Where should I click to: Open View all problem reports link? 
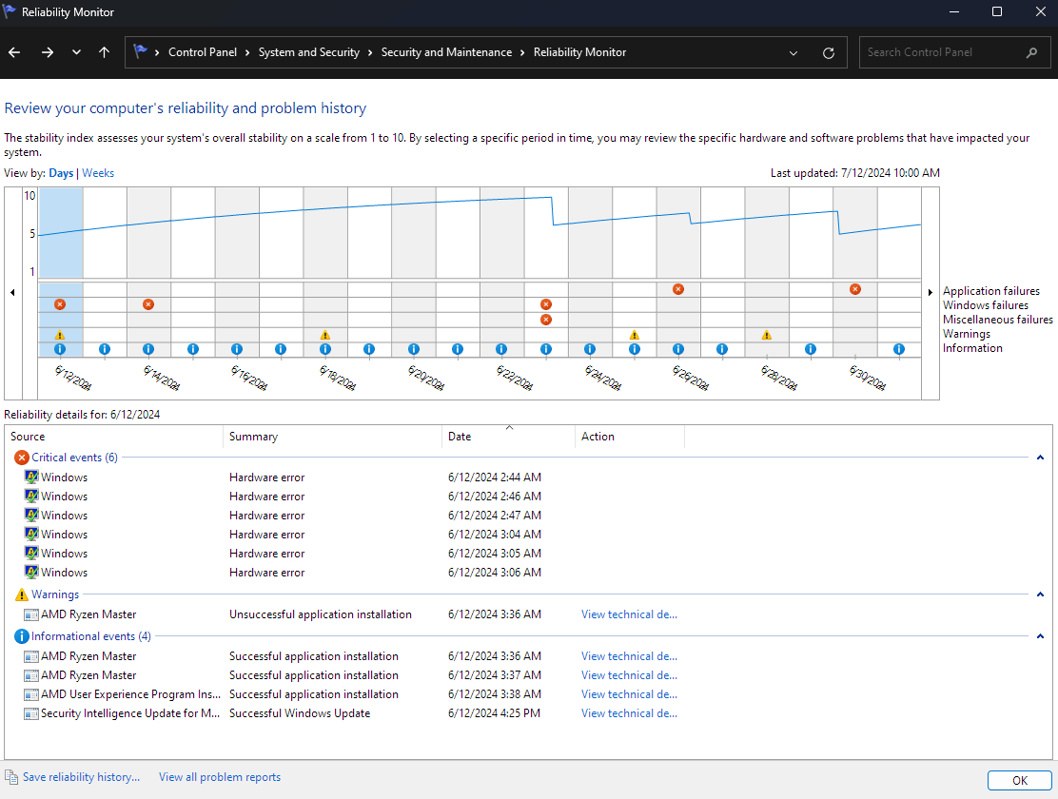coord(220,777)
